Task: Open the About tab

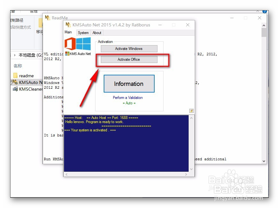Action: (97, 33)
